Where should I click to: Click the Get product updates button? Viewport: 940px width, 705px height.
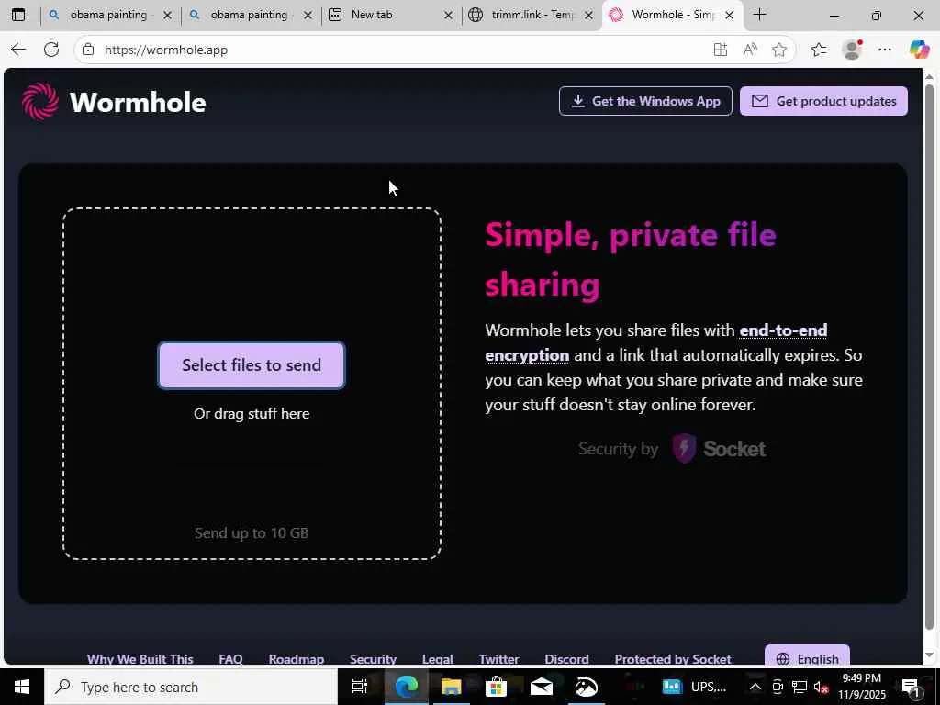[823, 101]
